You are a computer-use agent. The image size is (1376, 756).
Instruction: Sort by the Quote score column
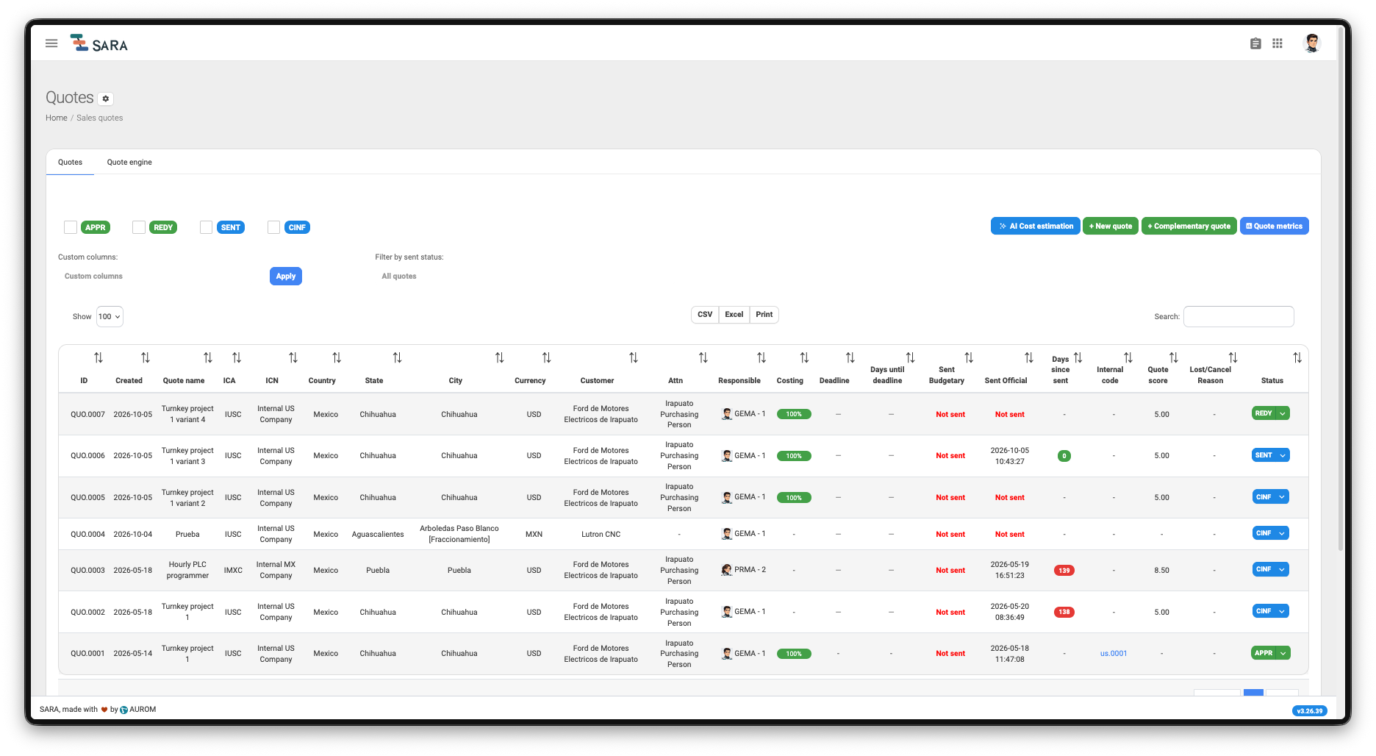pos(1174,357)
